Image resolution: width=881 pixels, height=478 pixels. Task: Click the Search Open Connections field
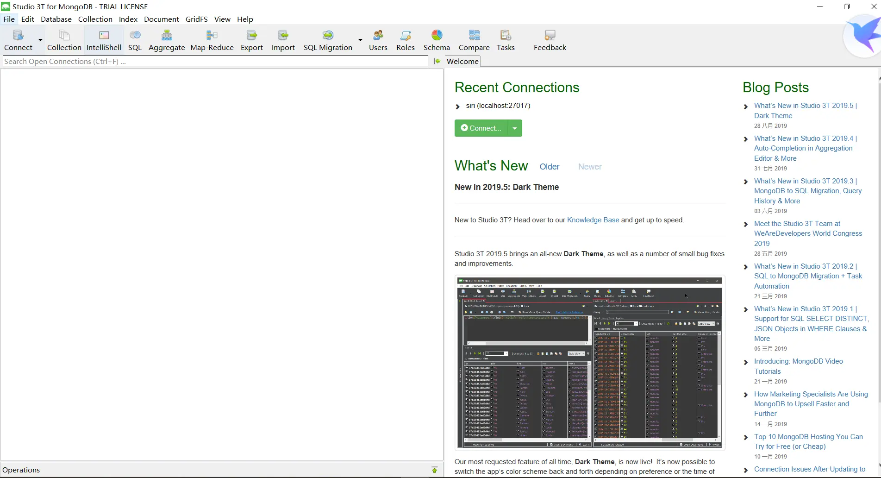click(215, 61)
